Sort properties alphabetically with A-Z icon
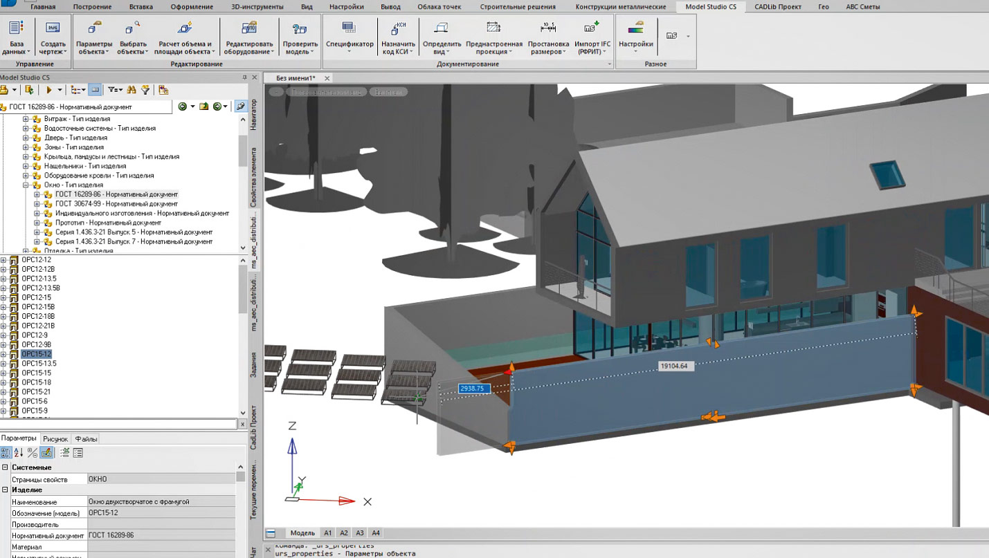The image size is (989, 558). [x=19, y=453]
